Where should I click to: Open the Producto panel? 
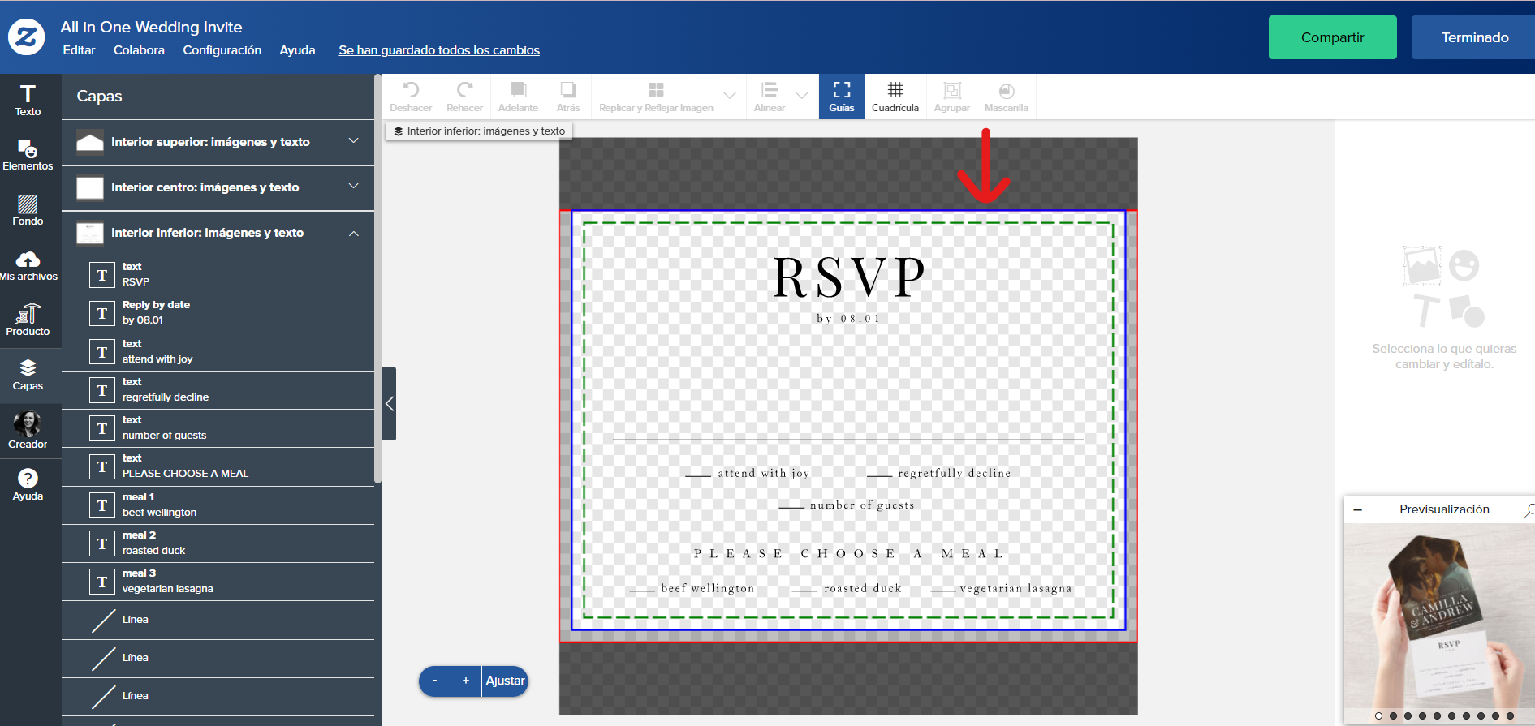(x=28, y=320)
